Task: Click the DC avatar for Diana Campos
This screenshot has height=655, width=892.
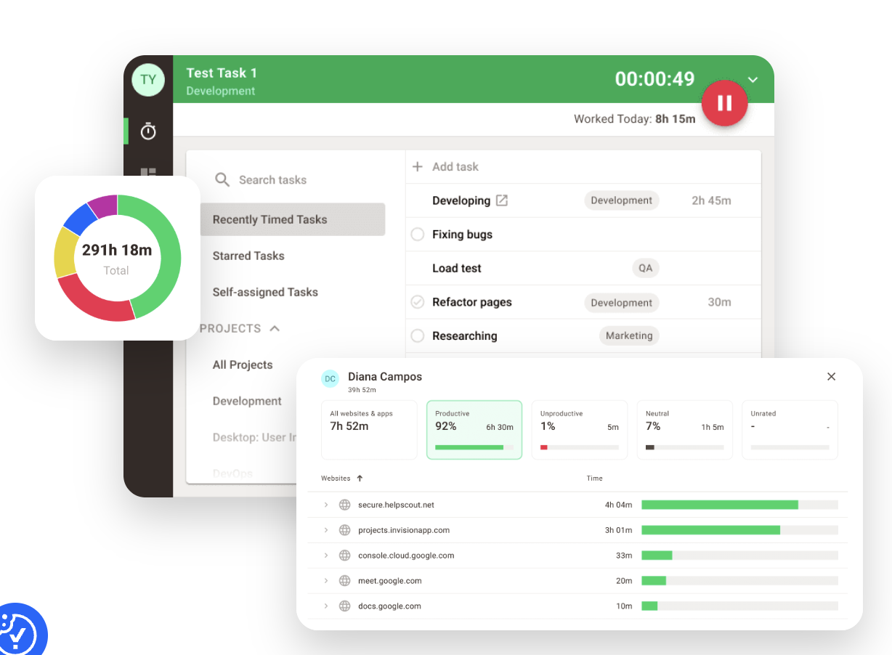Action: [x=331, y=378]
